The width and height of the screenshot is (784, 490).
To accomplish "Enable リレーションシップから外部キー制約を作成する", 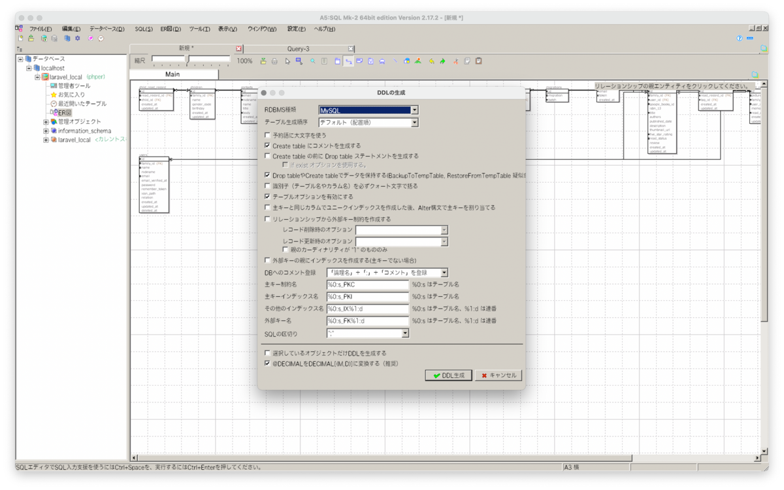I will [x=267, y=219].
